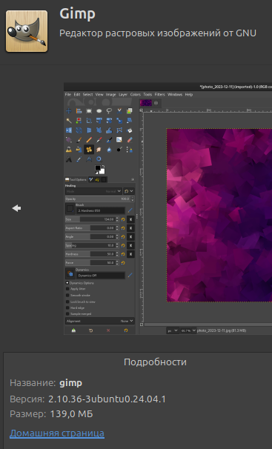Select the Select by Color tool
The height and width of the screenshot is (449, 272).
pyautogui.click(x=79, y=121)
